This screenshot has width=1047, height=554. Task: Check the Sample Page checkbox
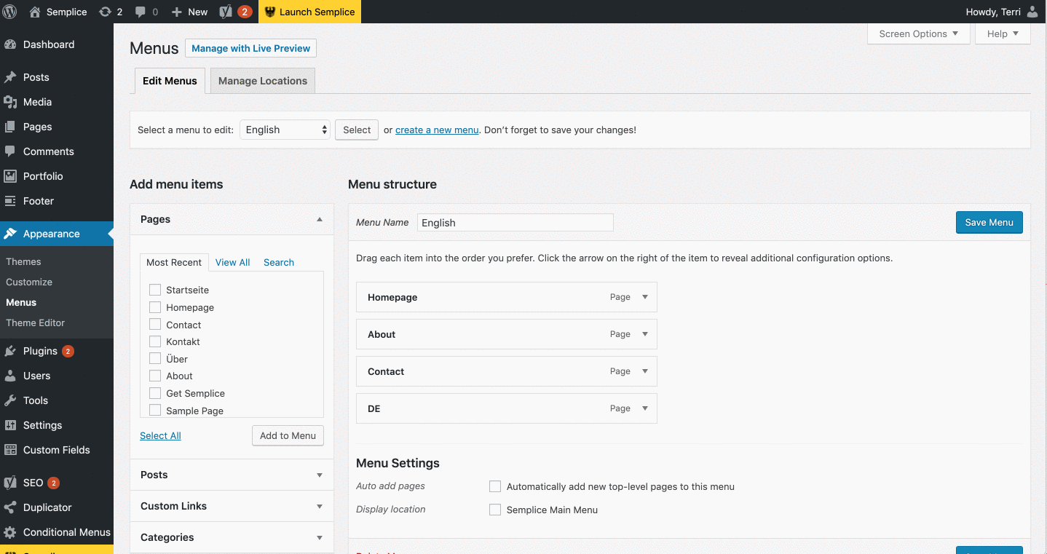(154, 410)
